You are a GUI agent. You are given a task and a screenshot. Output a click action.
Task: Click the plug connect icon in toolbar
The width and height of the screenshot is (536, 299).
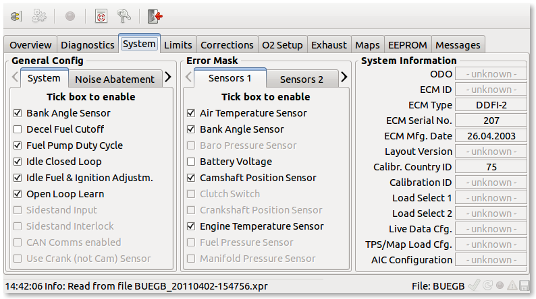[x=16, y=16]
